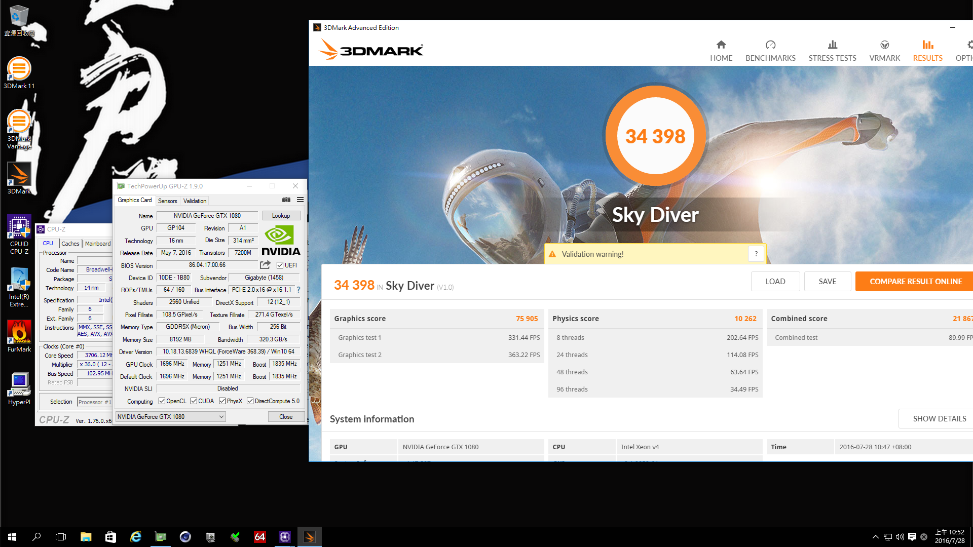973x547 pixels.
Task: Launch FurMark desktop icon
Action: pos(19,336)
